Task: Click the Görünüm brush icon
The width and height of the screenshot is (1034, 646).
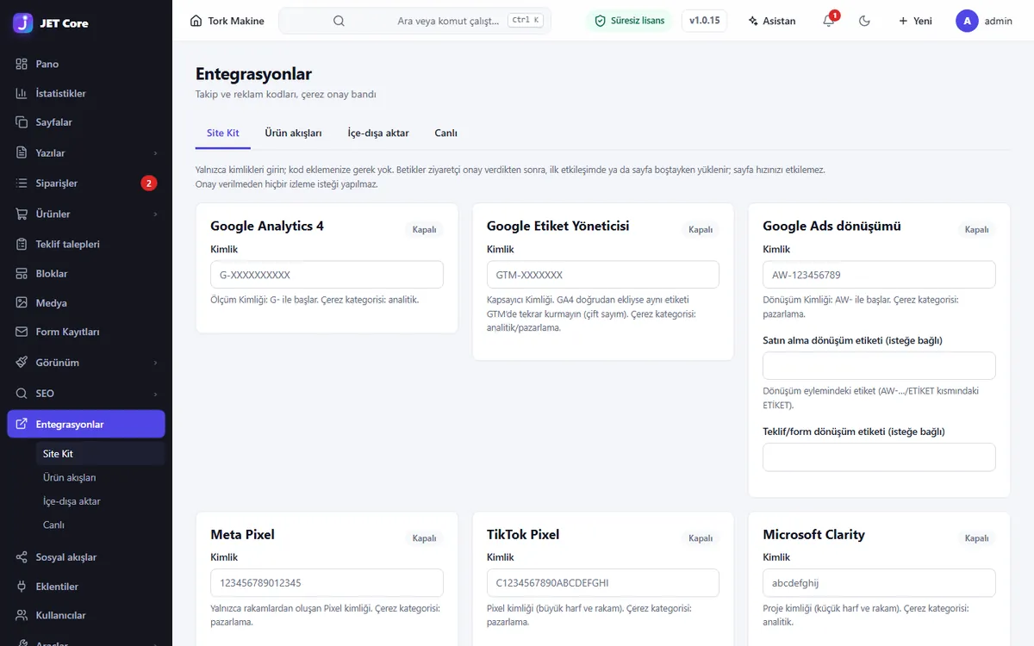Action: [22, 363]
